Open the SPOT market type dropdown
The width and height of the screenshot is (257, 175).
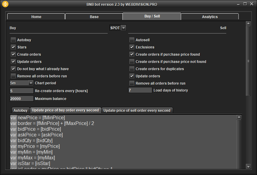(123, 28)
